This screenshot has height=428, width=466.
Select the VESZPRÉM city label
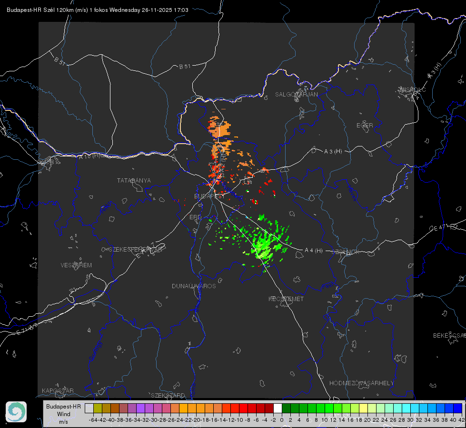76,265
